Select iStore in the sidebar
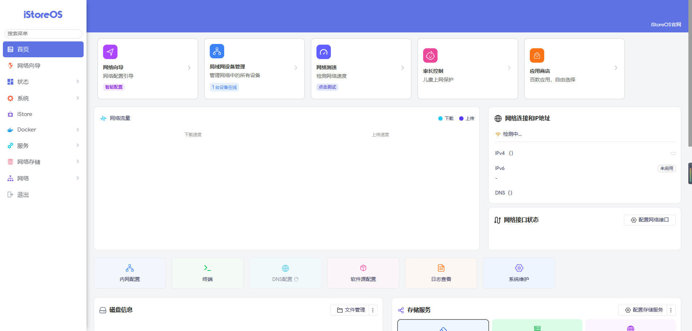 25,114
